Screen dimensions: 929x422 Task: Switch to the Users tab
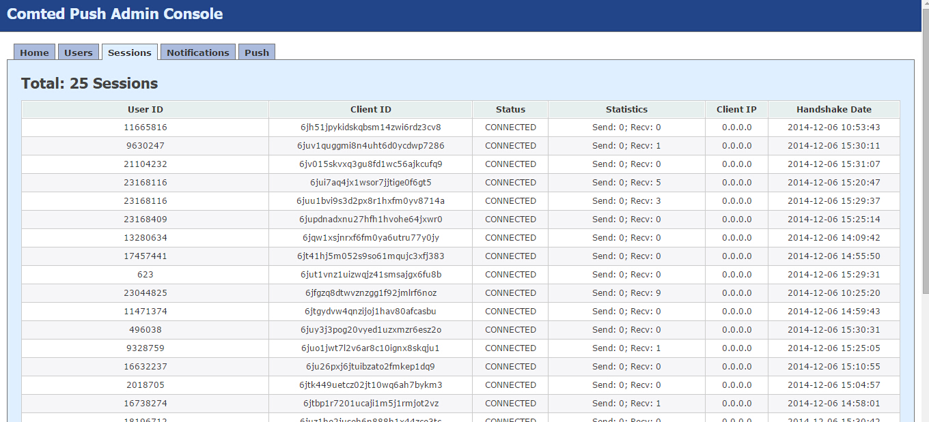point(79,52)
